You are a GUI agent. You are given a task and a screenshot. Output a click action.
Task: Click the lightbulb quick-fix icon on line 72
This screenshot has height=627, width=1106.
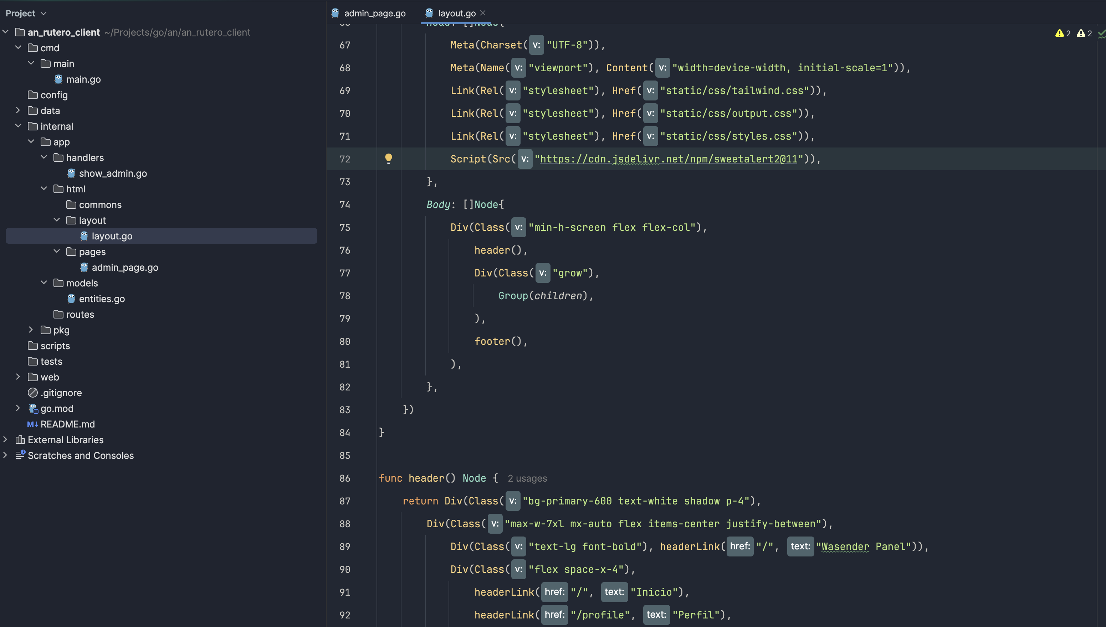389,159
